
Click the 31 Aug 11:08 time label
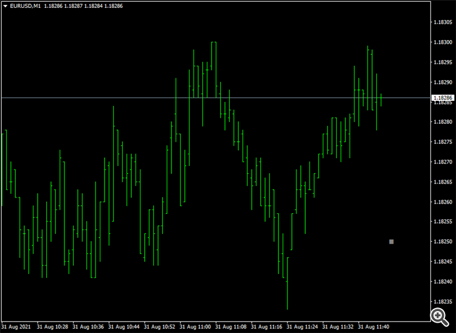click(x=231, y=327)
